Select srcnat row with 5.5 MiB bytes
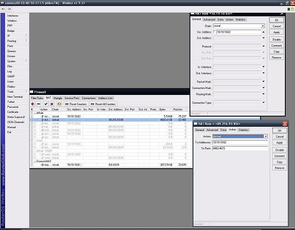The width and height of the screenshot is (295, 230). point(111,116)
